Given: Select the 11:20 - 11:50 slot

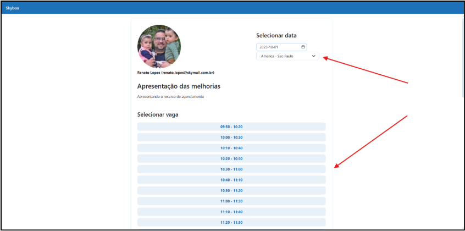Looking at the screenshot, I should point(231,222).
